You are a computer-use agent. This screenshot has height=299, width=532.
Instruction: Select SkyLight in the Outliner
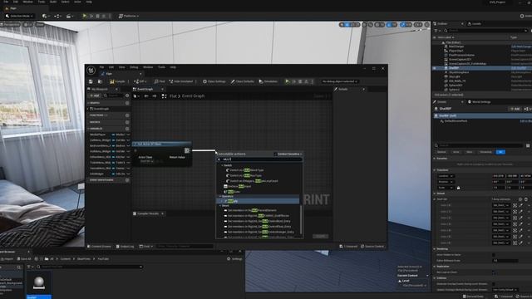[454, 76]
